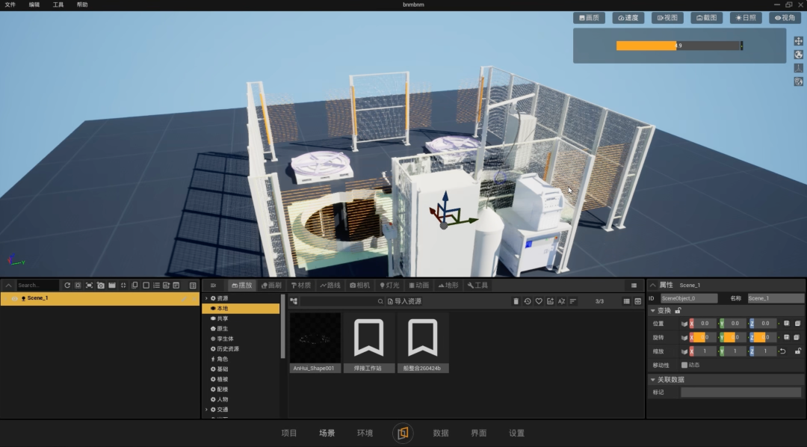The width and height of the screenshot is (807, 447).
Task: Collapse the 关联数据 section
Action: [x=652, y=380]
